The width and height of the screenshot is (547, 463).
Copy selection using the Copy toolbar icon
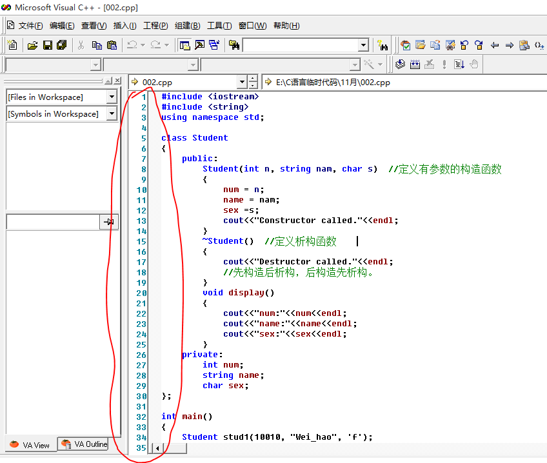tap(98, 45)
